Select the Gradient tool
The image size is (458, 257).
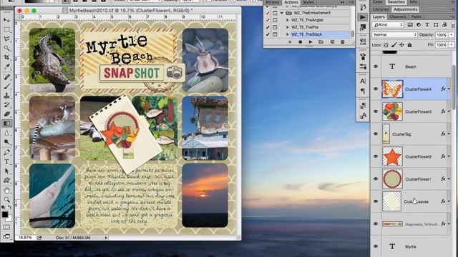6,124
